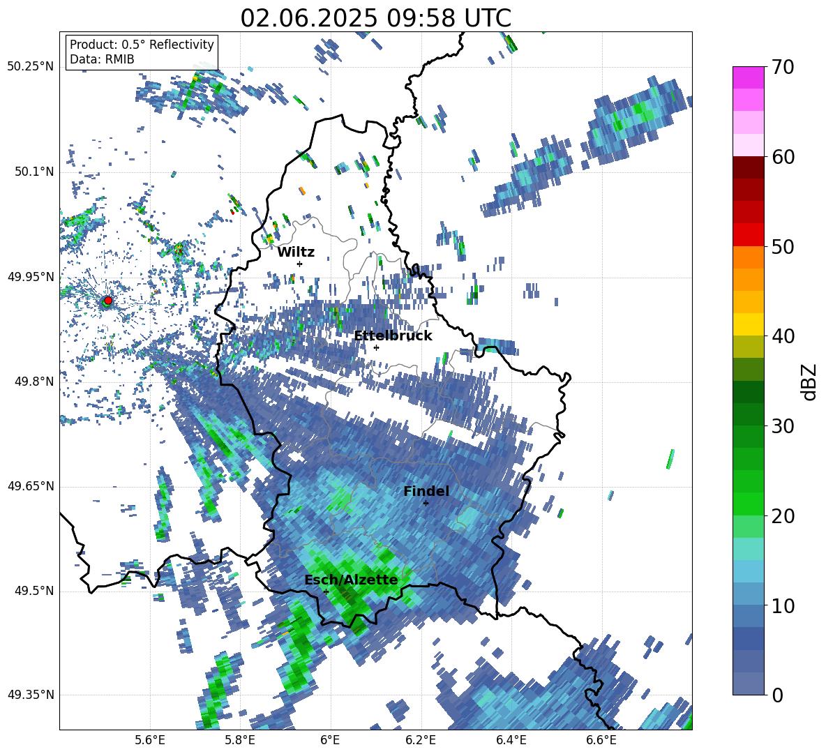The width and height of the screenshot is (826, 754).
Task: Select the Ettelbruck city label
Action: 393,336
